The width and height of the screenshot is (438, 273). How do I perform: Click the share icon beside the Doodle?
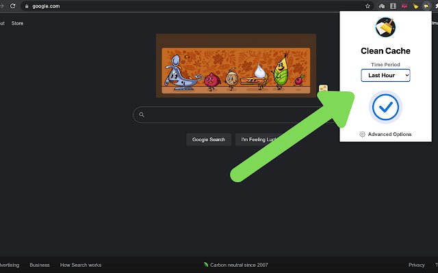pyautogui.click(x=323, y=88)
